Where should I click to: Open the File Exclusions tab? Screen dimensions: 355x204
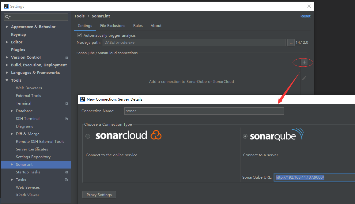coord(112,26)
